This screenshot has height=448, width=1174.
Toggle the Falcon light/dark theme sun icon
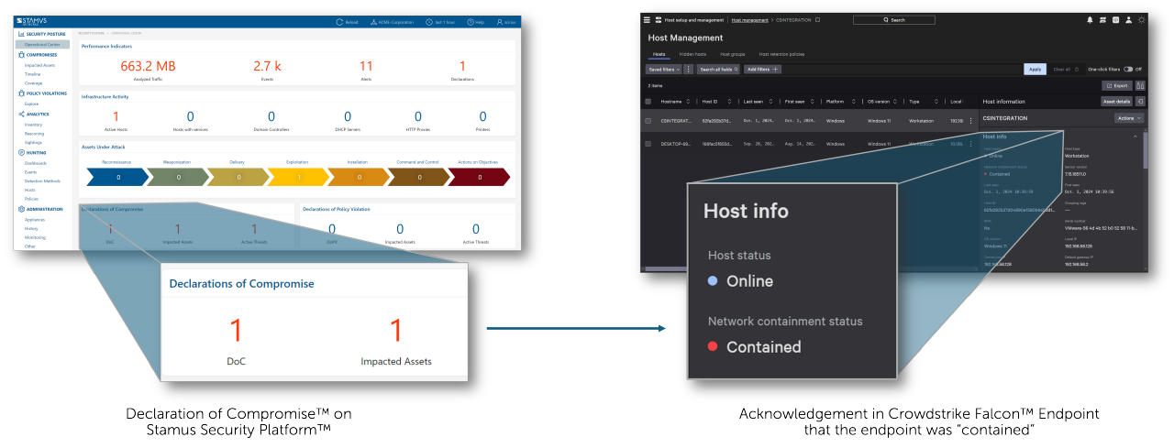pyautogui.click(x=1142, y=20)
